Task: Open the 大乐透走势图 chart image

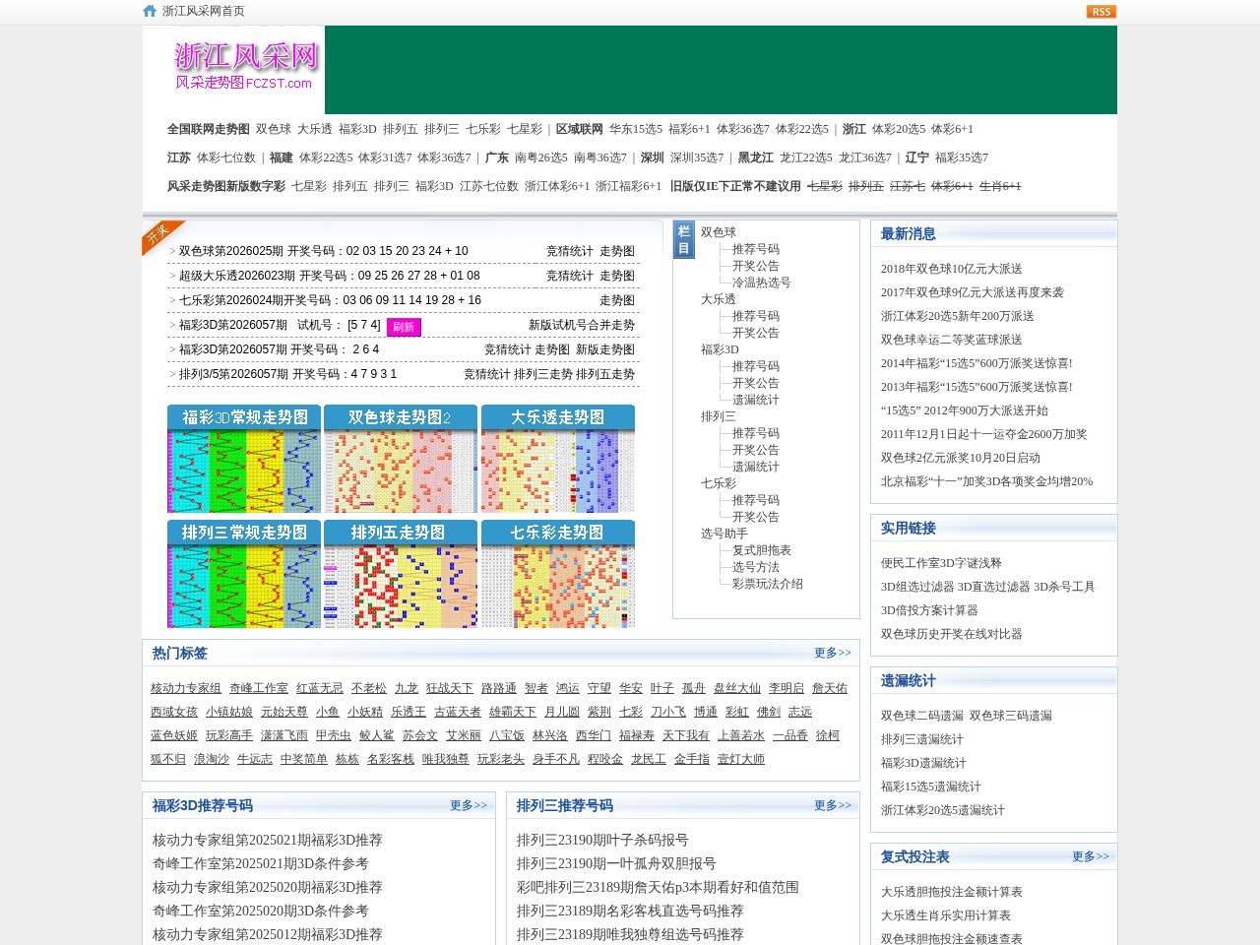Action: [x=557, y=459]
